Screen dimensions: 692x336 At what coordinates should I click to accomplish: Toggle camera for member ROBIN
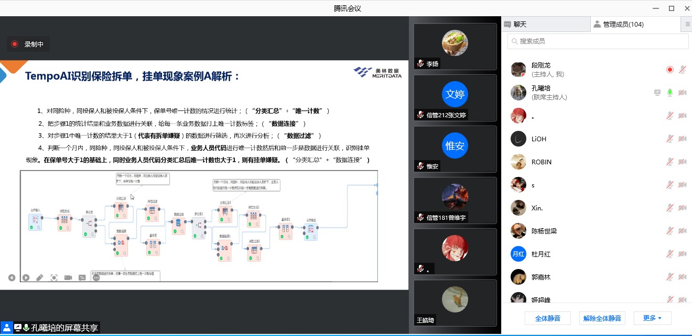(x=682, y=162)
